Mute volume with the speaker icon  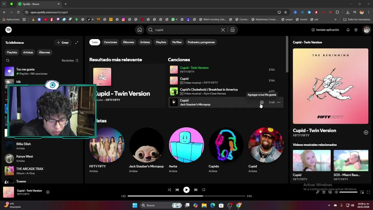(336, 192)
